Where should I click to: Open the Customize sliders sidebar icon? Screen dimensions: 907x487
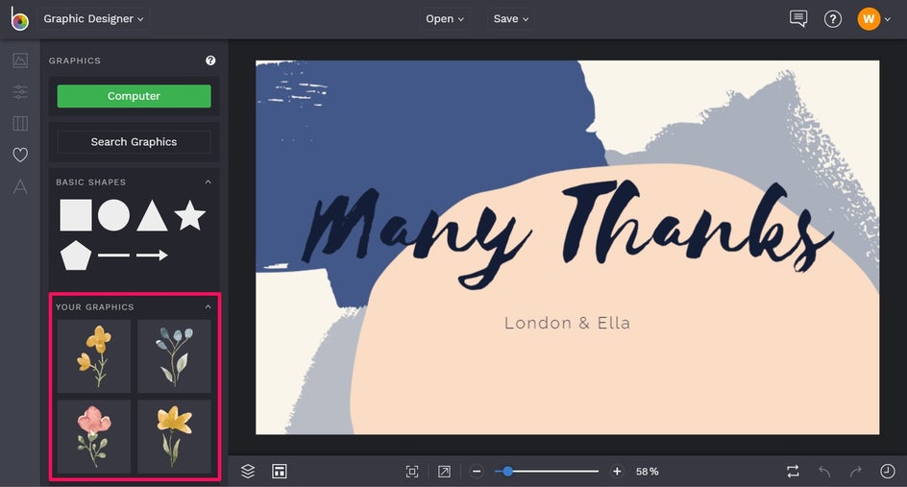tap(20, 91)
